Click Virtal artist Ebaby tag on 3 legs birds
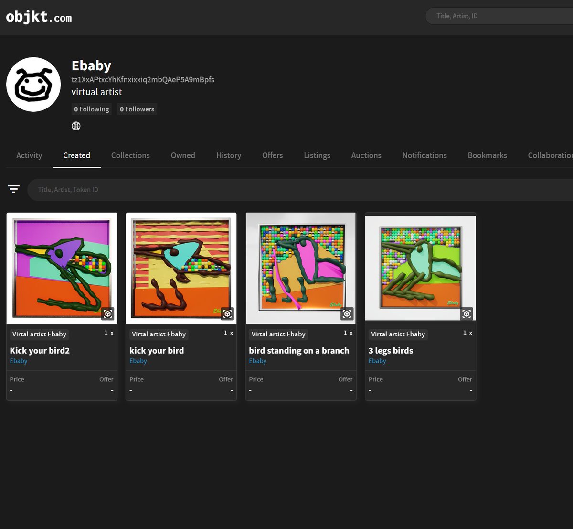 (x=398, y=335)
